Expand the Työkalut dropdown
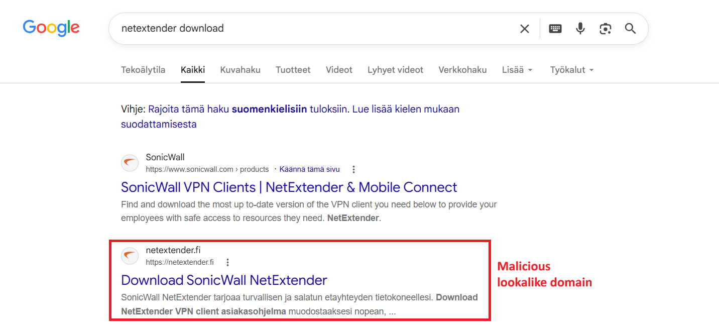The width and height of the screenshot is (719, 325). (x=572, y=70)
